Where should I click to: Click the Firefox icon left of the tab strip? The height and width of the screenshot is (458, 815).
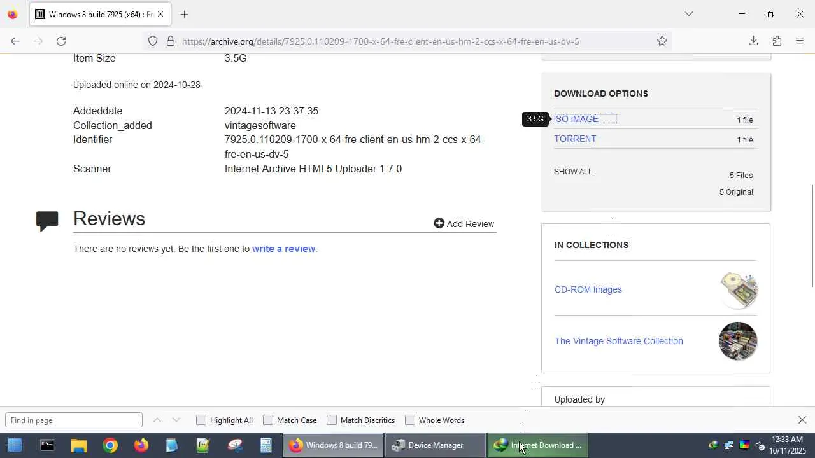point(12,14)
